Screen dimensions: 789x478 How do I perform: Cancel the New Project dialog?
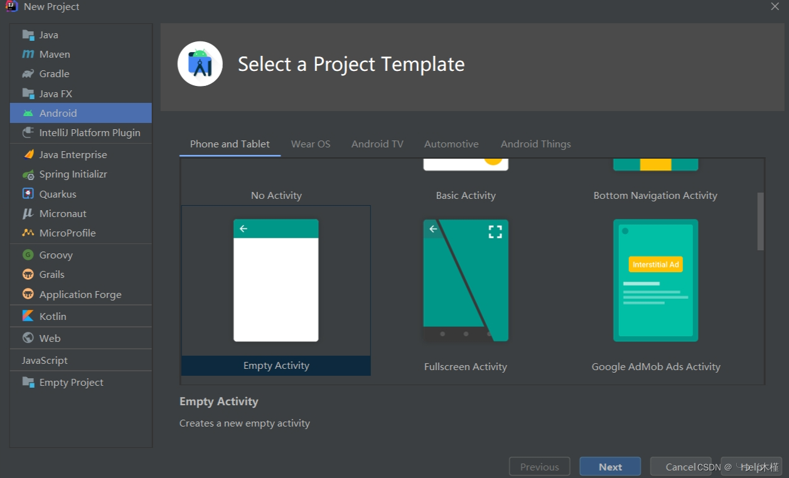pyautogui.click(x=681, y=466)
